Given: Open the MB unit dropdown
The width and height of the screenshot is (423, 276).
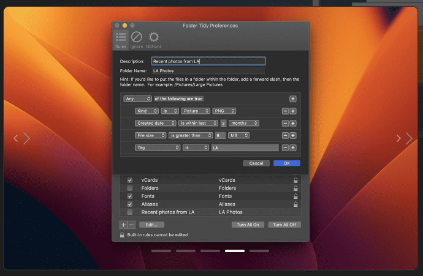Looking at the screenshot, I should (x=238, y=135).
